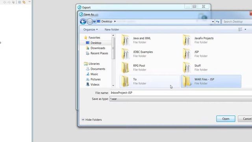Click the greyed forward navigation arrow
Image resolution: width=252 pixels, height=142 pixels.
(90, 22)
